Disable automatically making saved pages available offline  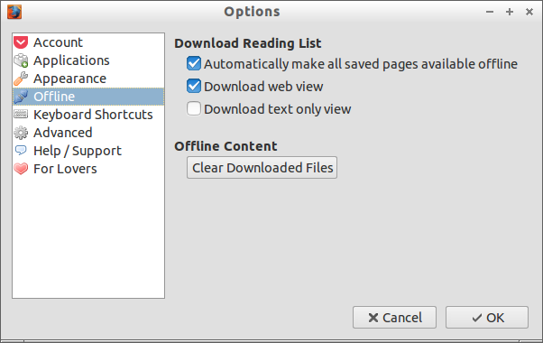pyautogui.click(x=194, y=64)
